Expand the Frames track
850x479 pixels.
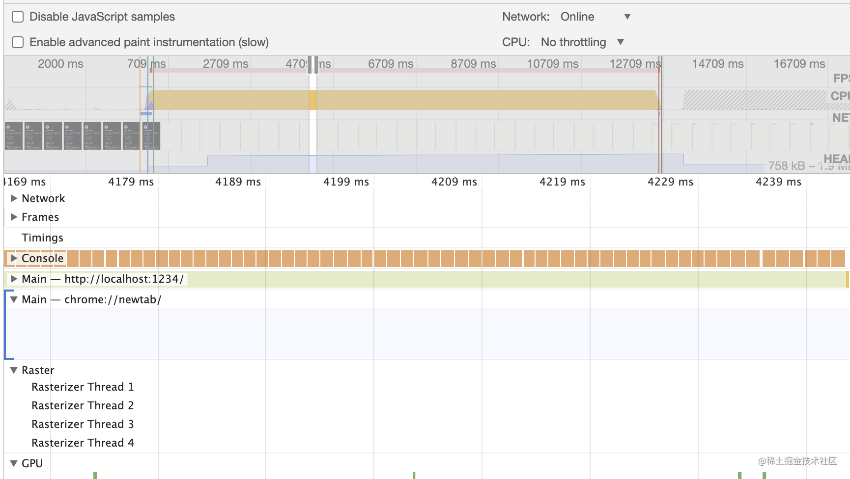point(14,217)
